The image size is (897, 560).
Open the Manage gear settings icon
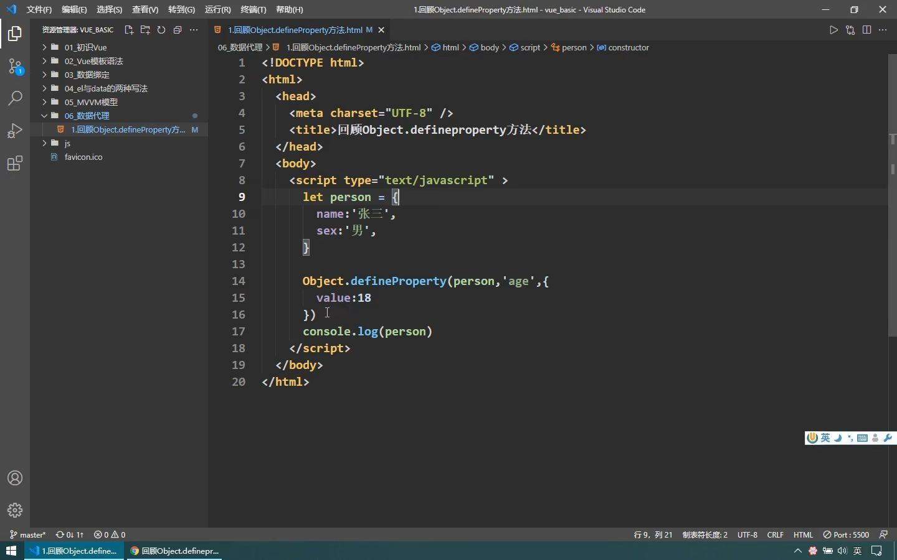(15, 510)
